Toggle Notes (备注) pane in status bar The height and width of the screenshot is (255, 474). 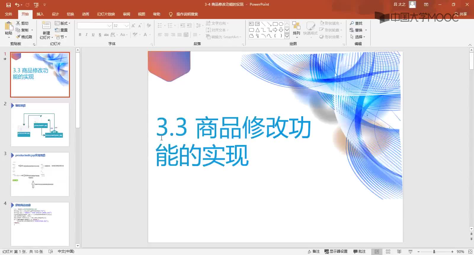tap(314, 251)
